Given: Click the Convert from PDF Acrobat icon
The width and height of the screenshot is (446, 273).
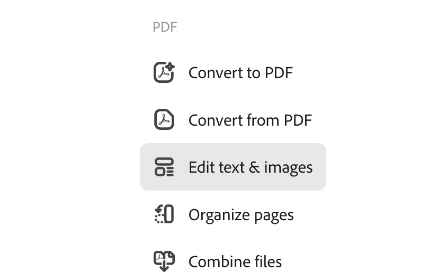Looking at the screenshot, I should (x=164, y=119).
